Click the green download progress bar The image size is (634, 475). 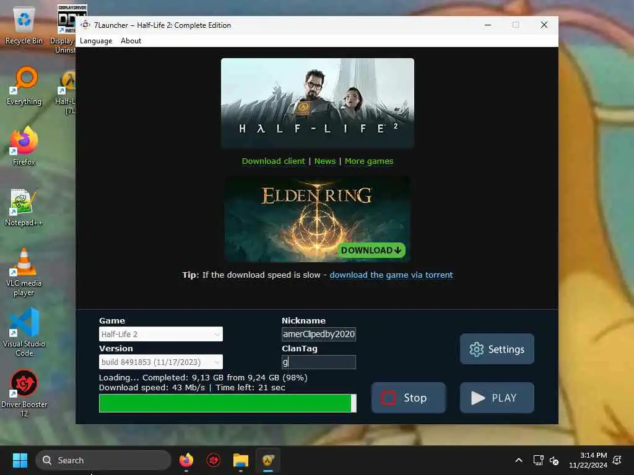click(228, 403)
